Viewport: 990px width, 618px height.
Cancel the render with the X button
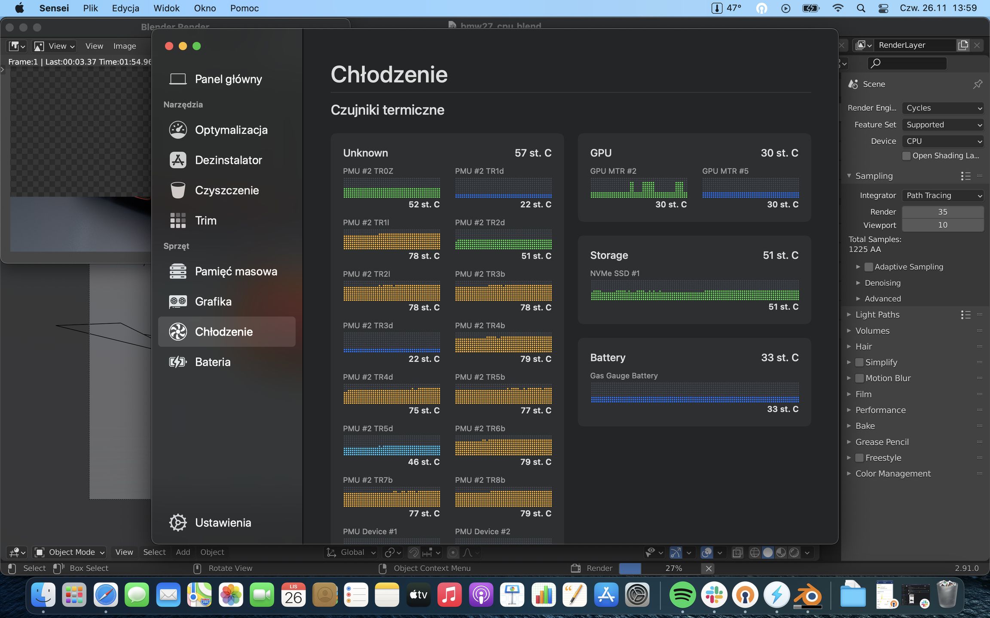point(709,568)
